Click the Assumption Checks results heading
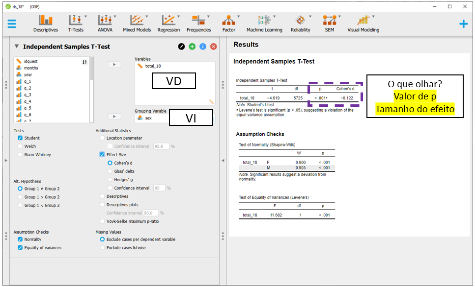Screen dimensions: 475x287 260,134
